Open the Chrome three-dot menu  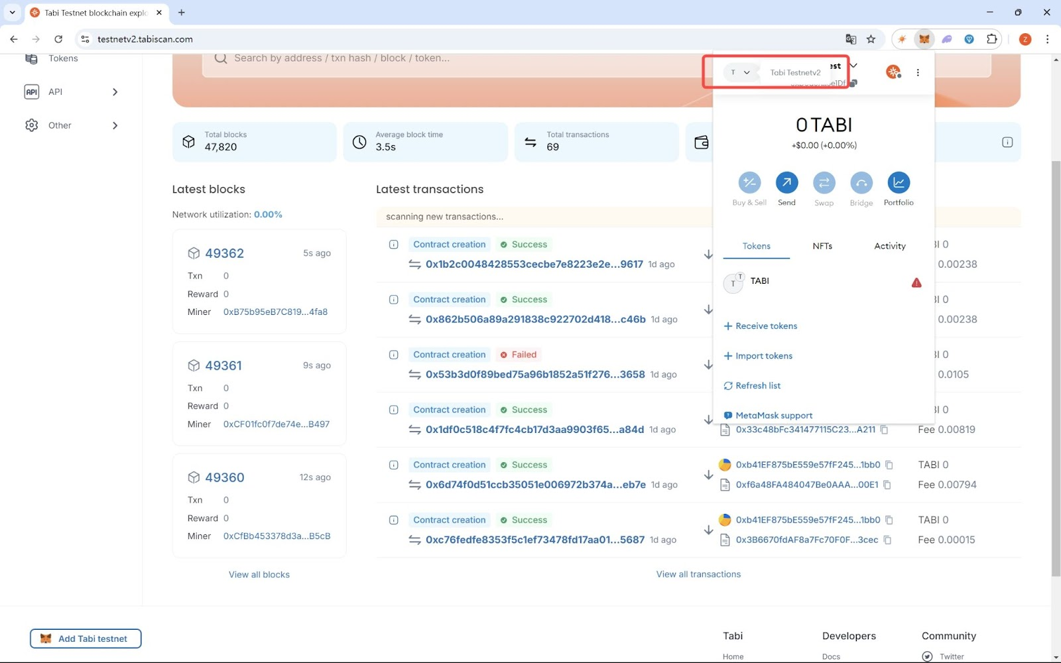[x=1047, y=39]
